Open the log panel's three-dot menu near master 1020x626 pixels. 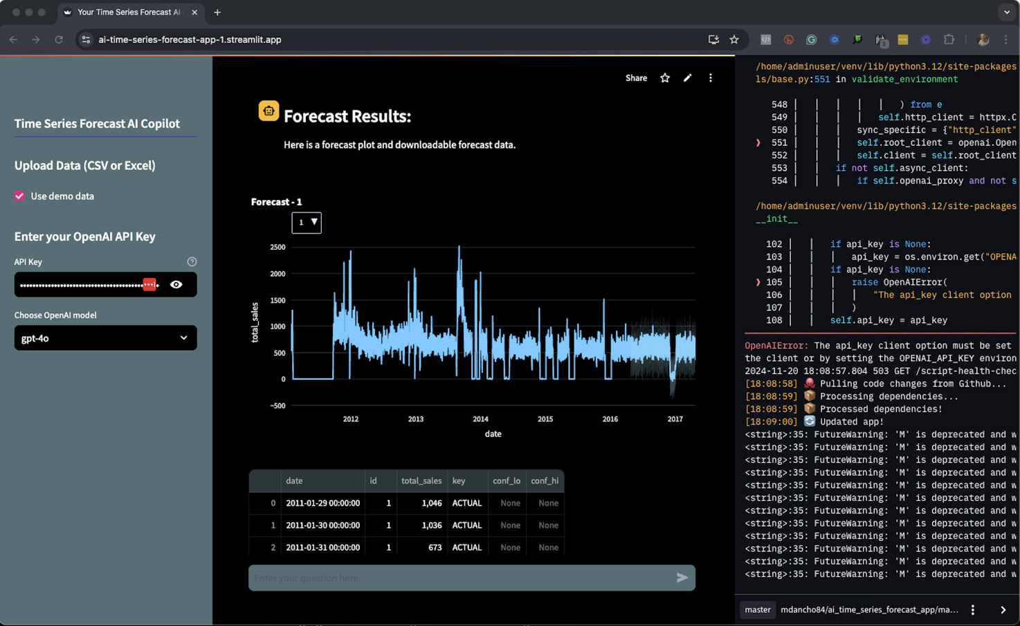tap(973, 609)
